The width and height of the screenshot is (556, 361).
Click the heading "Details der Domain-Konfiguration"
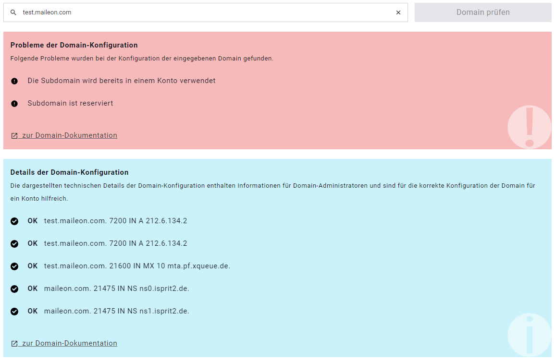tap(70, 172)
